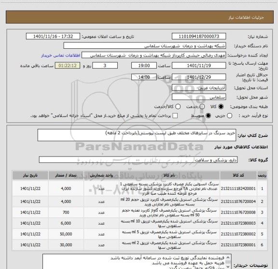Click the remaining days field showing 3

tap(105, 66)
